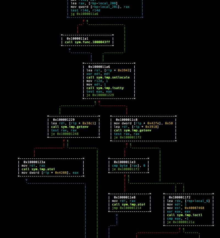Click 'call sym.imp.setlocale' instruction
The width and height of the screenshot is (220, 238).
(108, 77)
